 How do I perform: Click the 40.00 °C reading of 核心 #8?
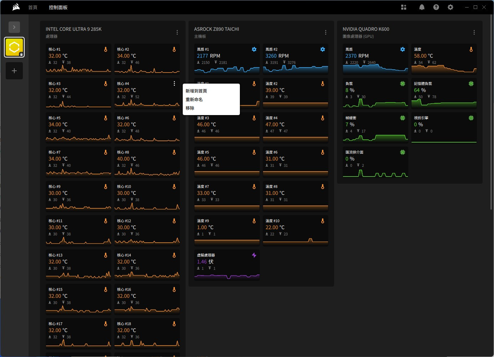(126, 159)
